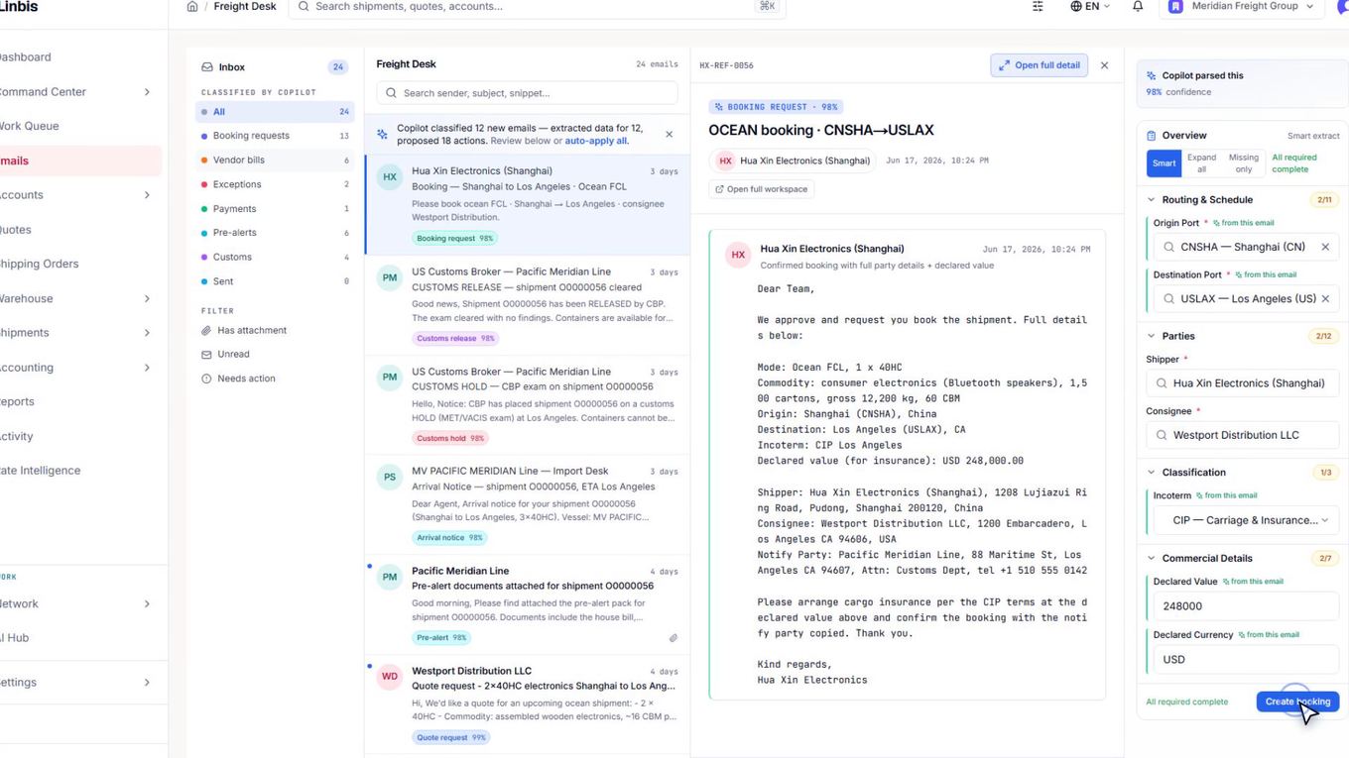Open notifications bell icon
The image size is (1349, 758).
coord(1138,6)
